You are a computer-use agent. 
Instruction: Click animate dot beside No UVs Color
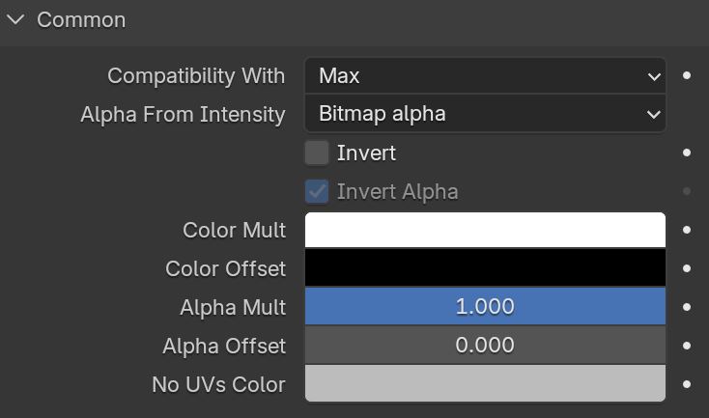tap(687, 384)
